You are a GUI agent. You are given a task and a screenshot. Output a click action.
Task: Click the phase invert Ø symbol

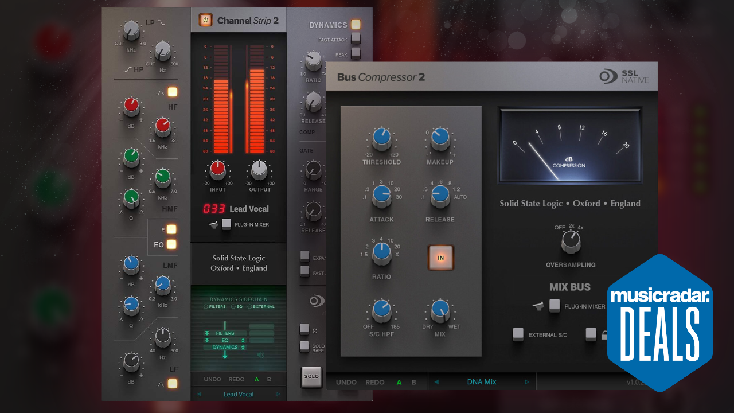[x=315, y=330]
